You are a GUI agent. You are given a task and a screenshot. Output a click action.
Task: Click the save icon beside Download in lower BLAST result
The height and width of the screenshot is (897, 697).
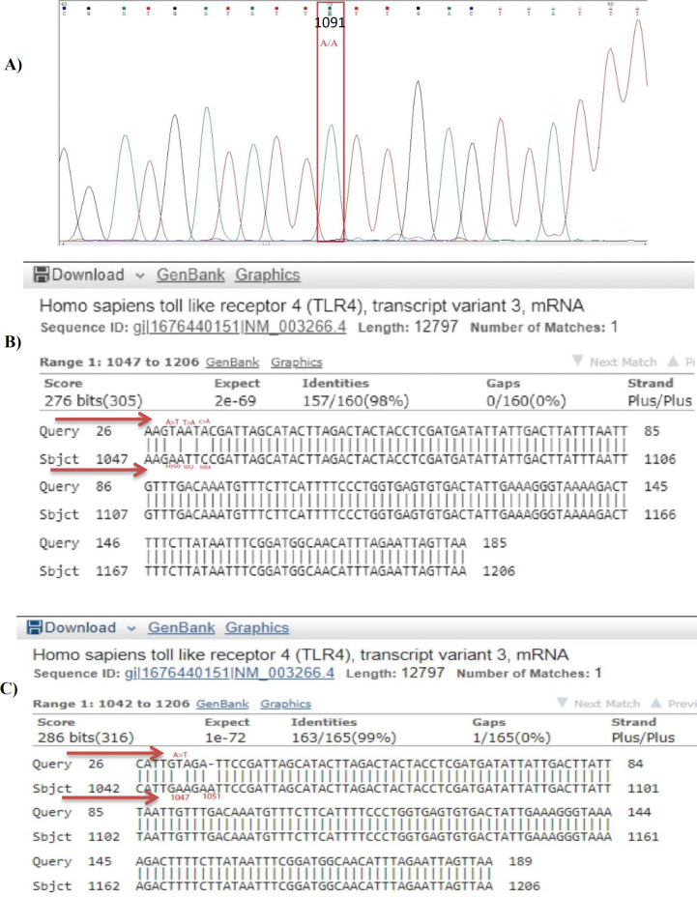[41, 627]
